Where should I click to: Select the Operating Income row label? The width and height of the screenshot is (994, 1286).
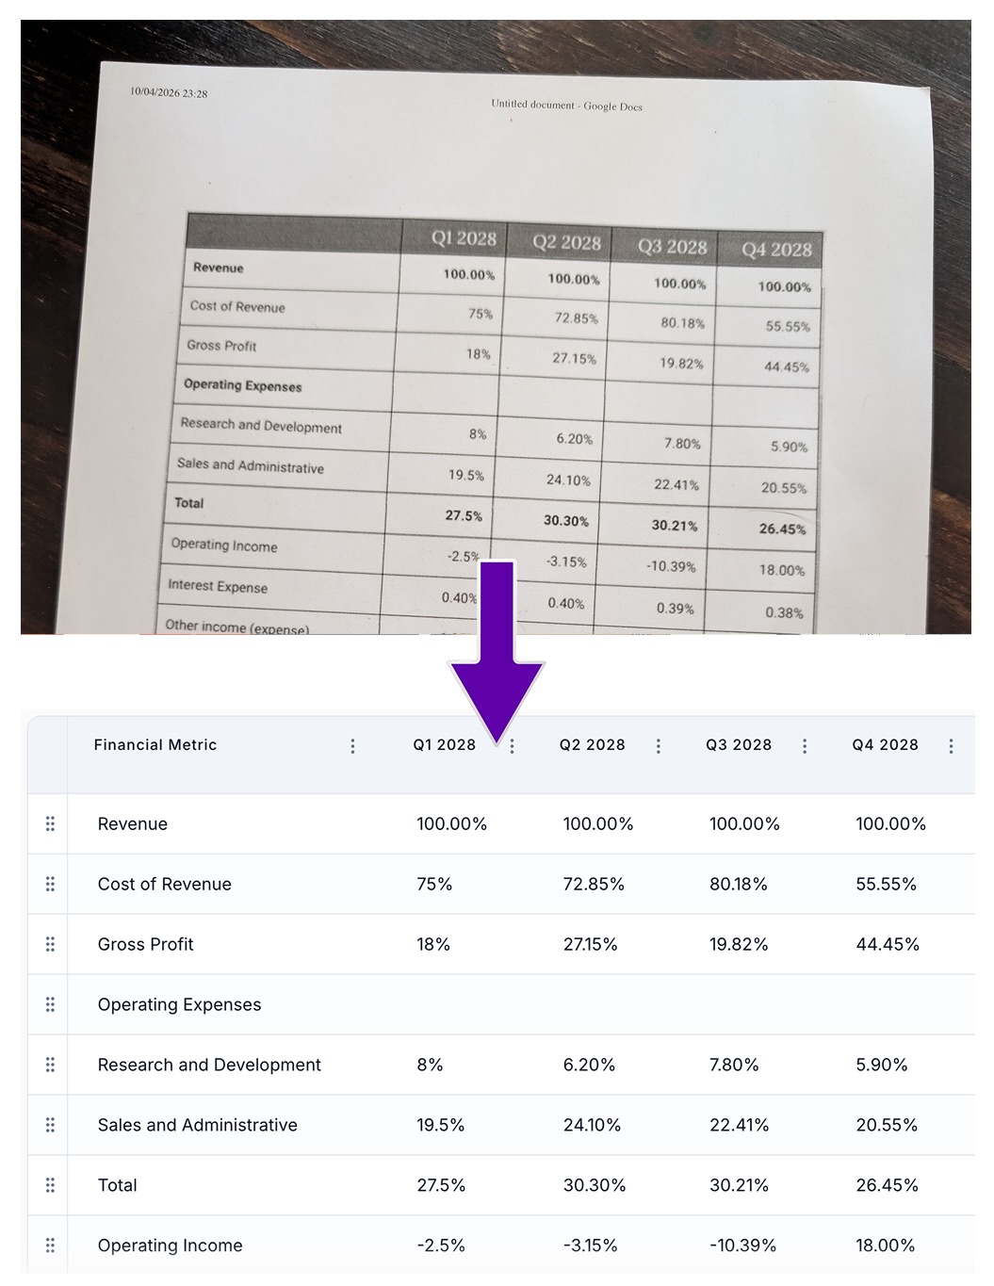pyautogui.click(x=170, y=1245)
